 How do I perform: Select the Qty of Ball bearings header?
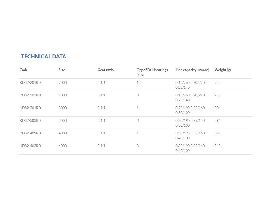pyautogui.click(x=152, y=70)
